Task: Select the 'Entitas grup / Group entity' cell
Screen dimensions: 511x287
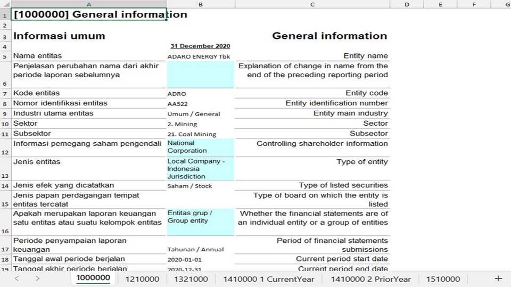Action: [x=201, y=222]
